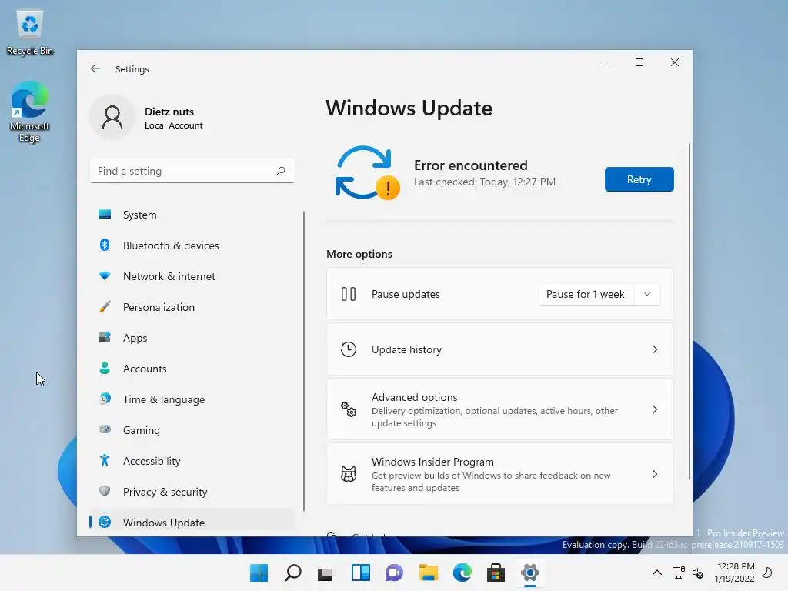Click the Time & language globe icon
788x591 pixels.
[105, 399]
